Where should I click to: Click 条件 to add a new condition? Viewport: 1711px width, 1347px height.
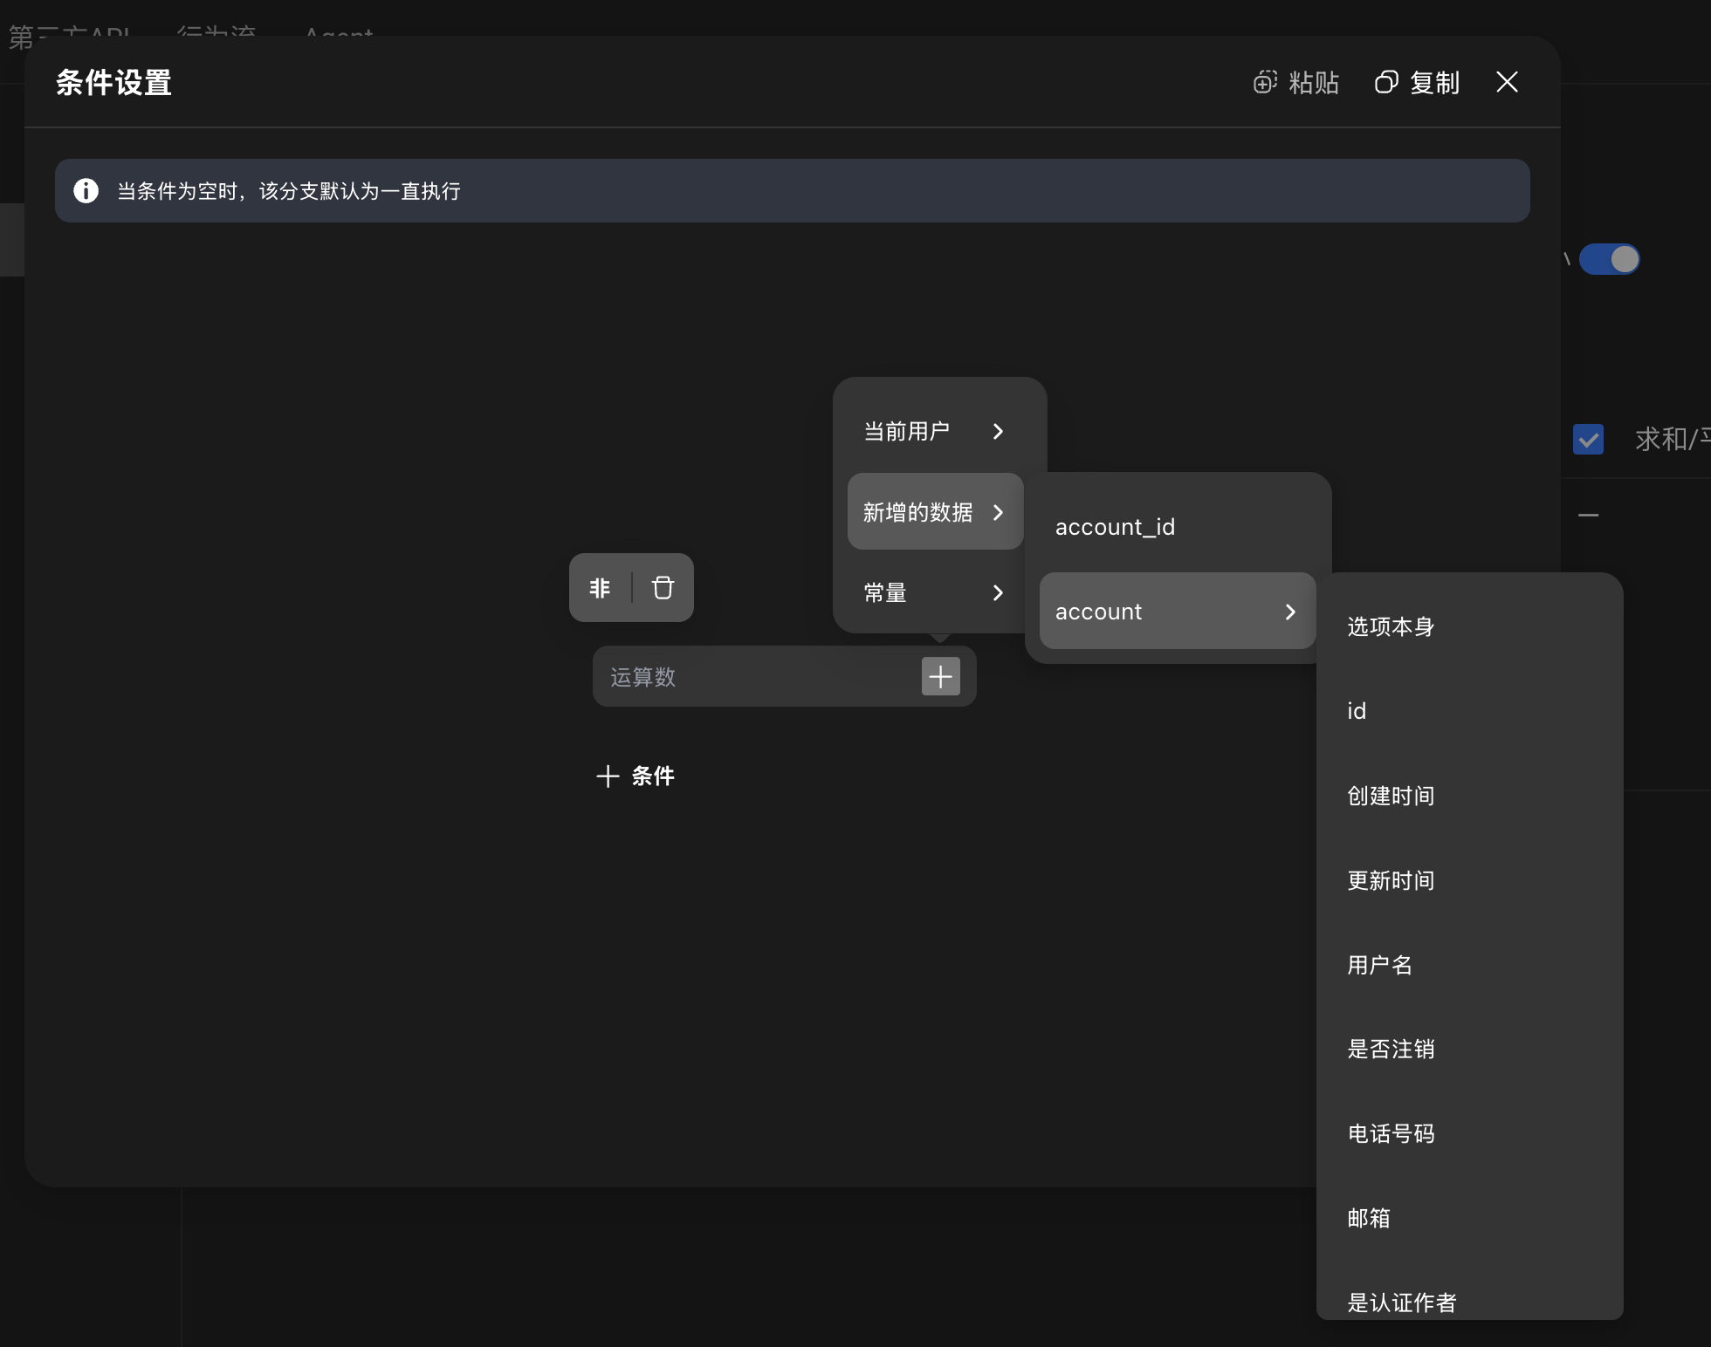pos(635,776)
